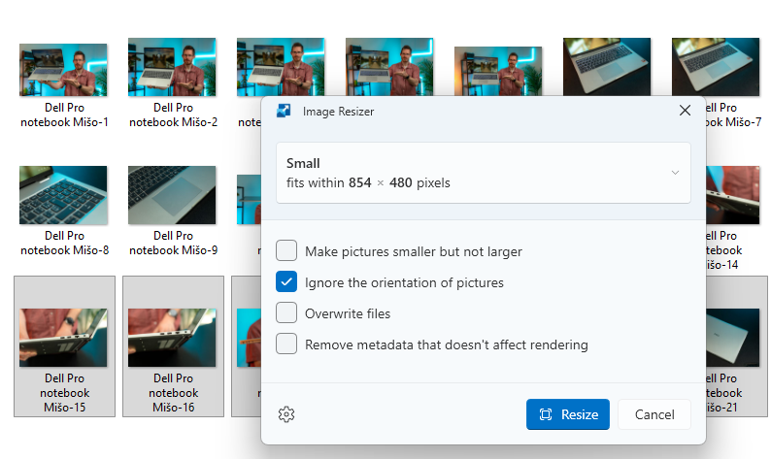Enable Overwrite files checkbox
The width and height of the screenshot is (771, 459).
coord(286,313)
